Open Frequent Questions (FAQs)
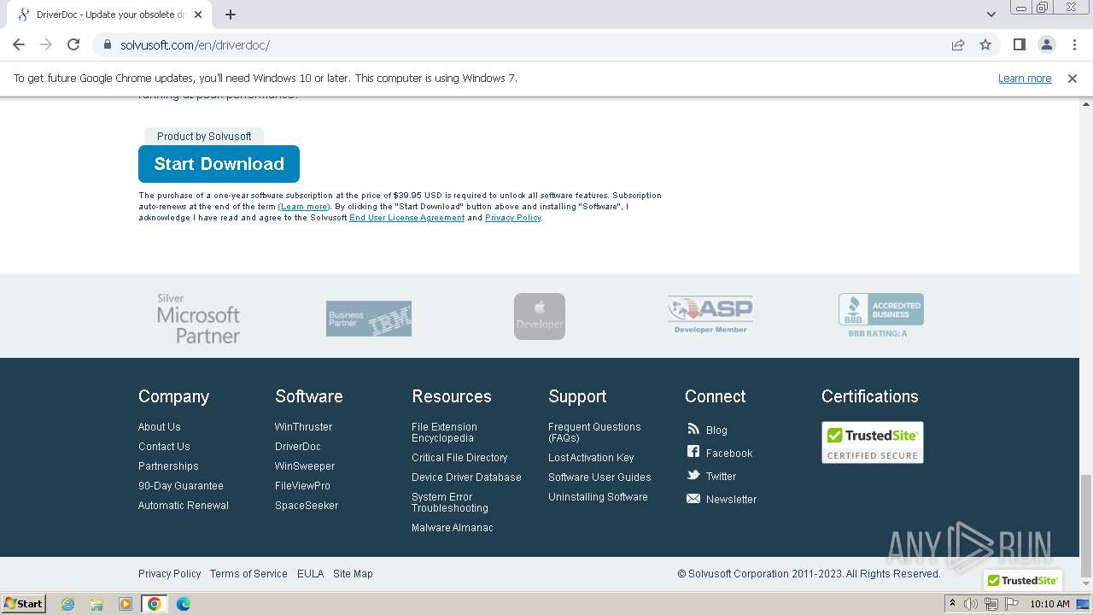This screenshot has width=1093, height=615. [594, 432]
